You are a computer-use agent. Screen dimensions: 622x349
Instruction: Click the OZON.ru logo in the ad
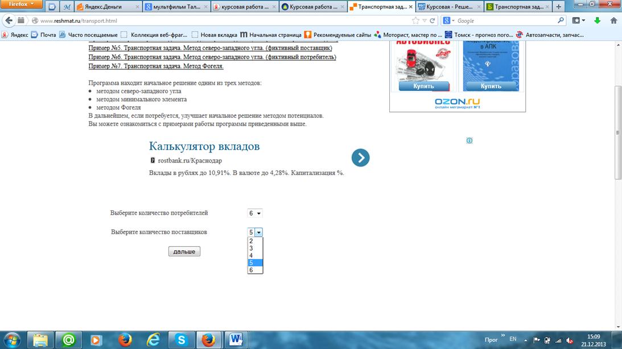click(x=458, y=103)
